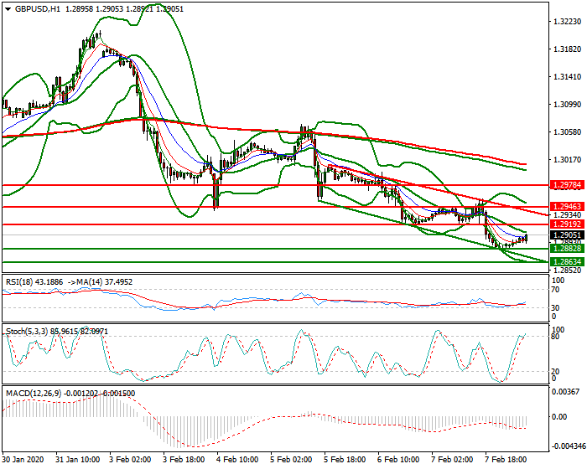The width and height of the screenshot is (587, 469).
Task: Click the black current price label 1.29051
Action: 566,236
